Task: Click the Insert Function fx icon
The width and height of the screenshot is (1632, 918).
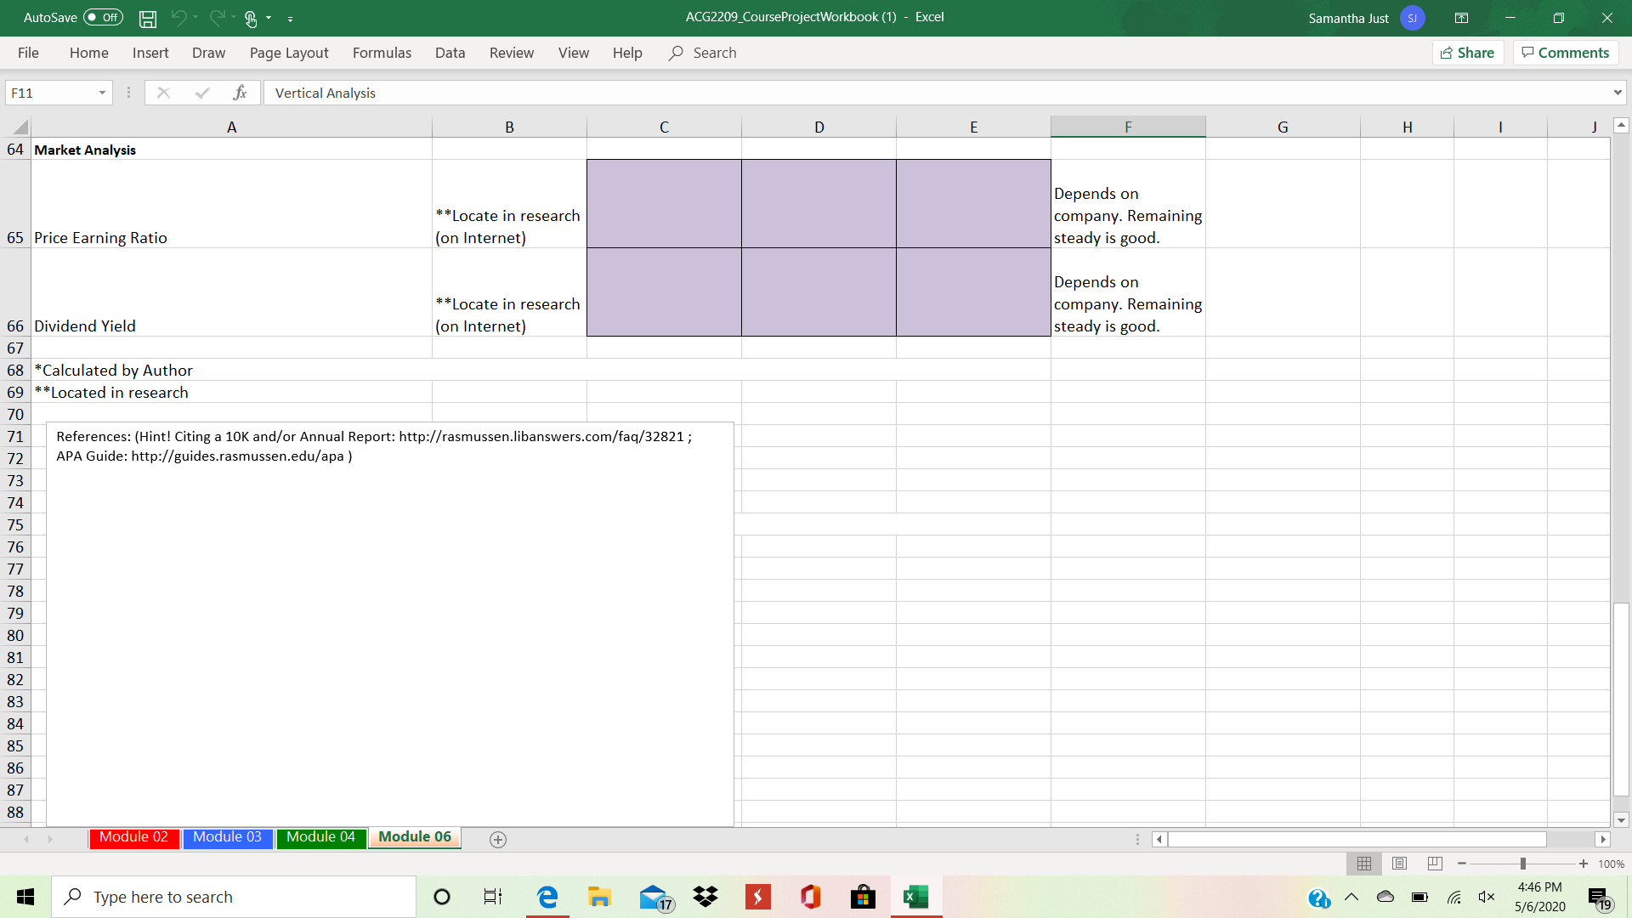Action: [x=240, y=93]
